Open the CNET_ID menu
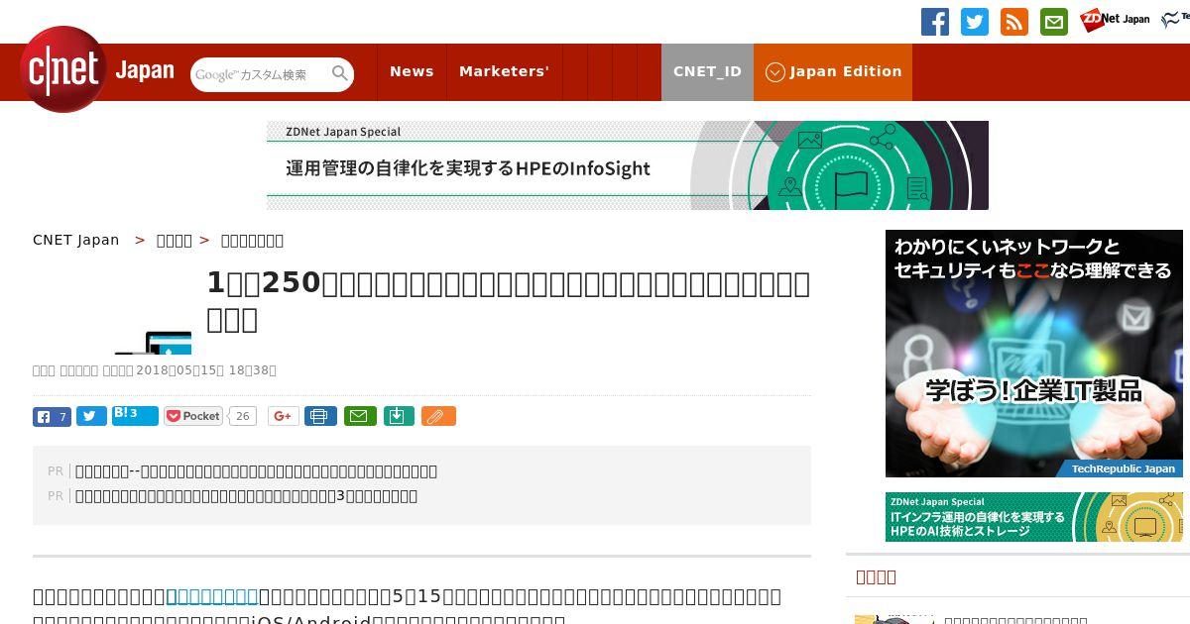1190x624 pixels. click(707, 71)
